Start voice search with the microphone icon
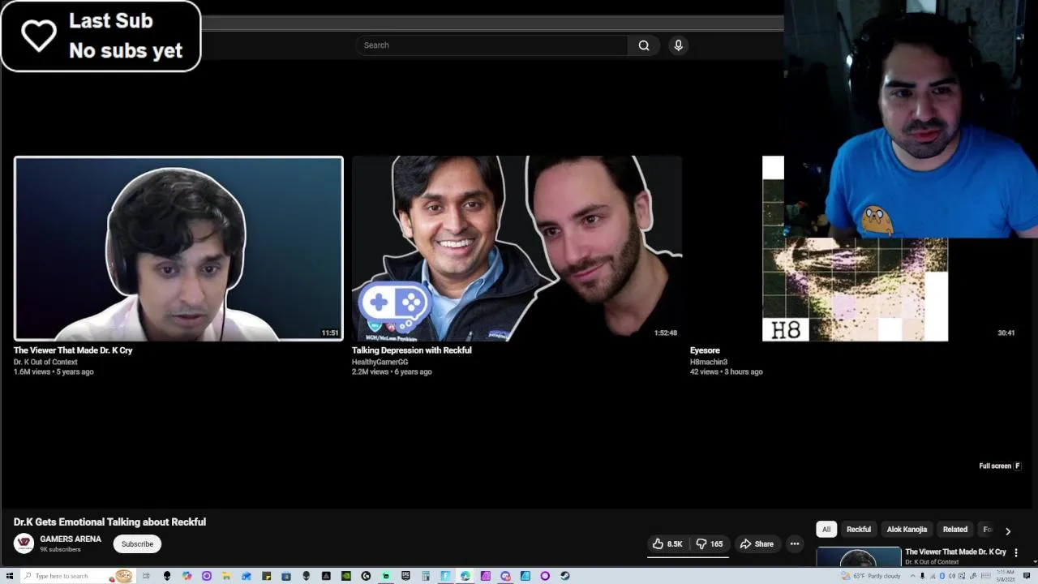 (678, 45)
